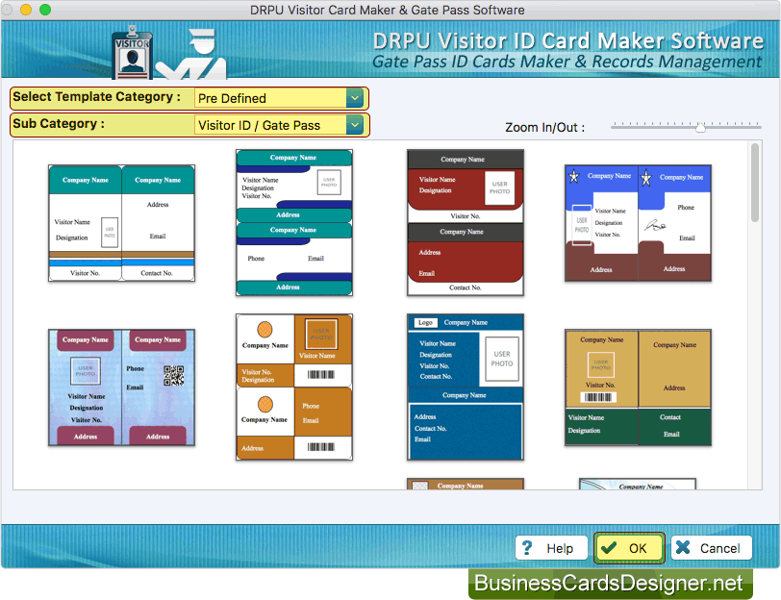Adjust the Zoom In/Out slider handle
Viewport: 781px width, 600px height.
coord(700,128)
